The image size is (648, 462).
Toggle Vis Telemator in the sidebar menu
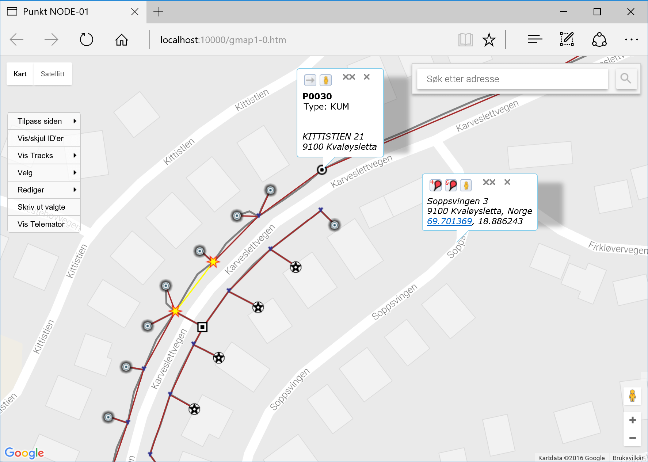tap(40, 224)
